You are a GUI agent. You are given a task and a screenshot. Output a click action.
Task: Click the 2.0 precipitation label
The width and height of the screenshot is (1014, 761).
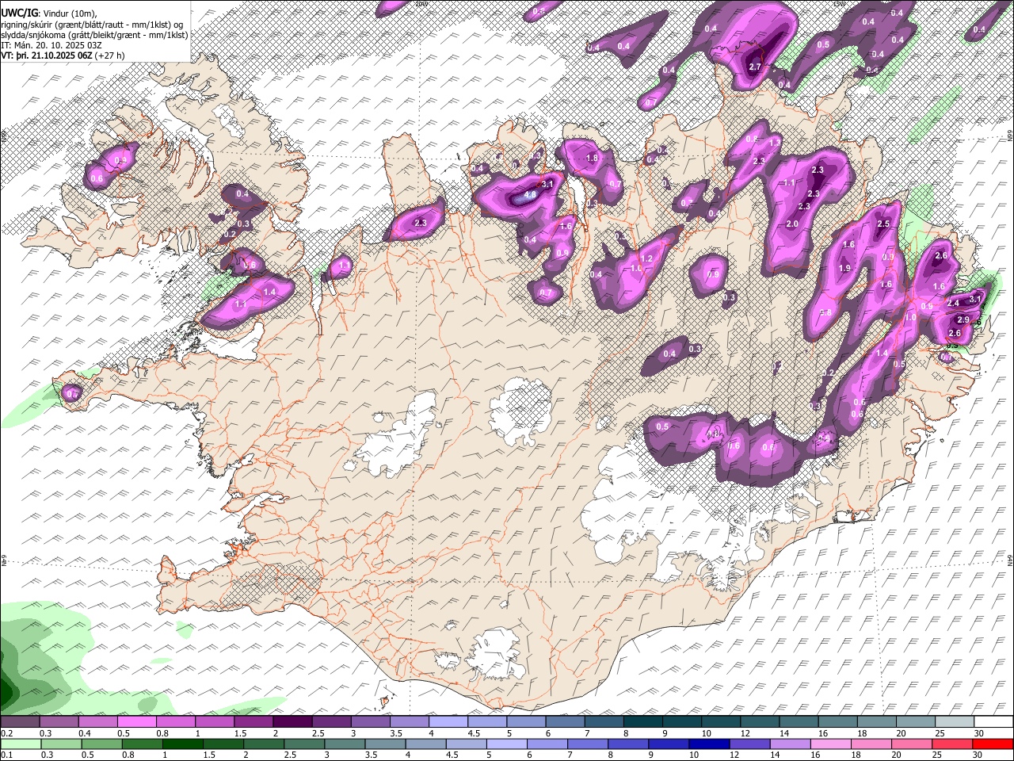pos(792,224)
